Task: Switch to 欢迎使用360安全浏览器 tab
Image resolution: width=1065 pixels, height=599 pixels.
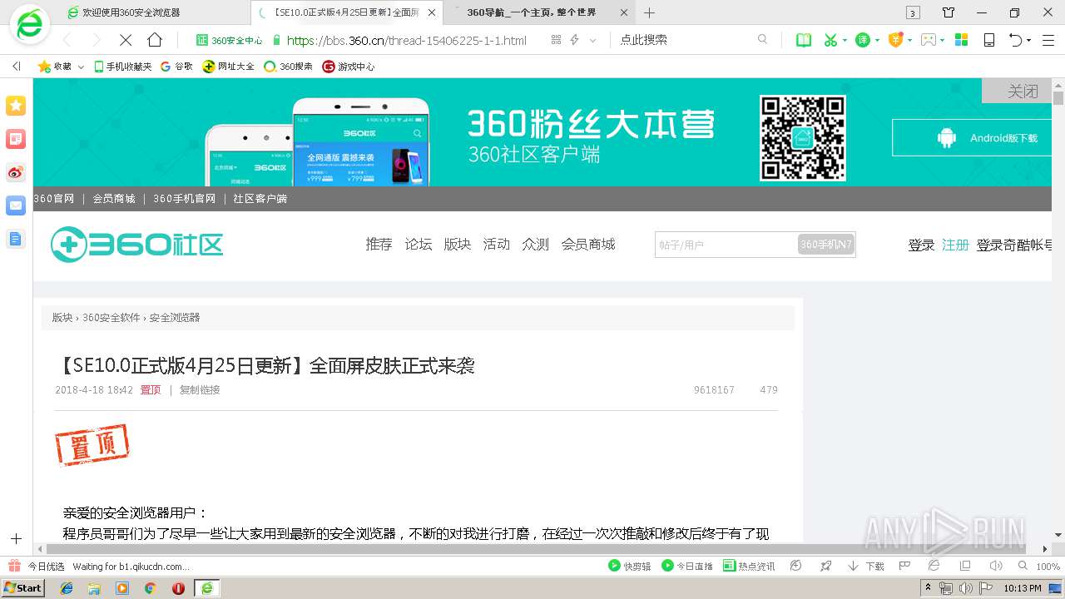Action: point(133,12)
